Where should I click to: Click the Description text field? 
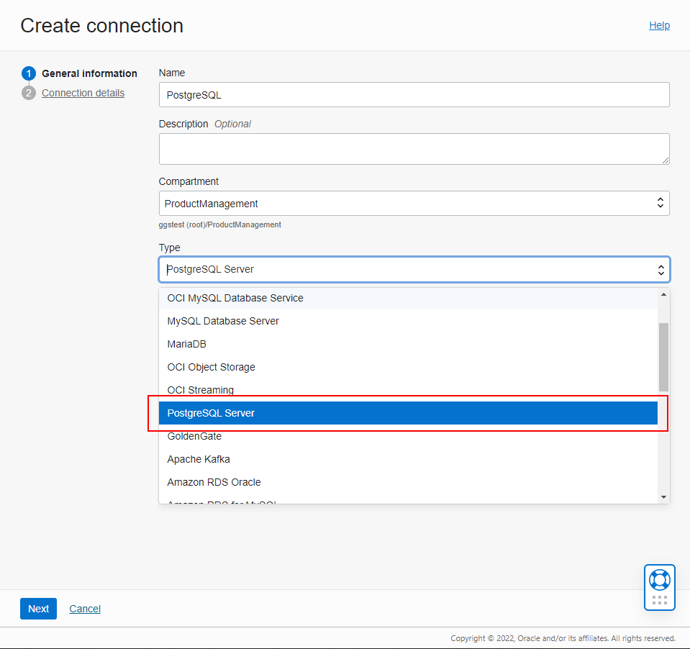[x=414, y=148]
